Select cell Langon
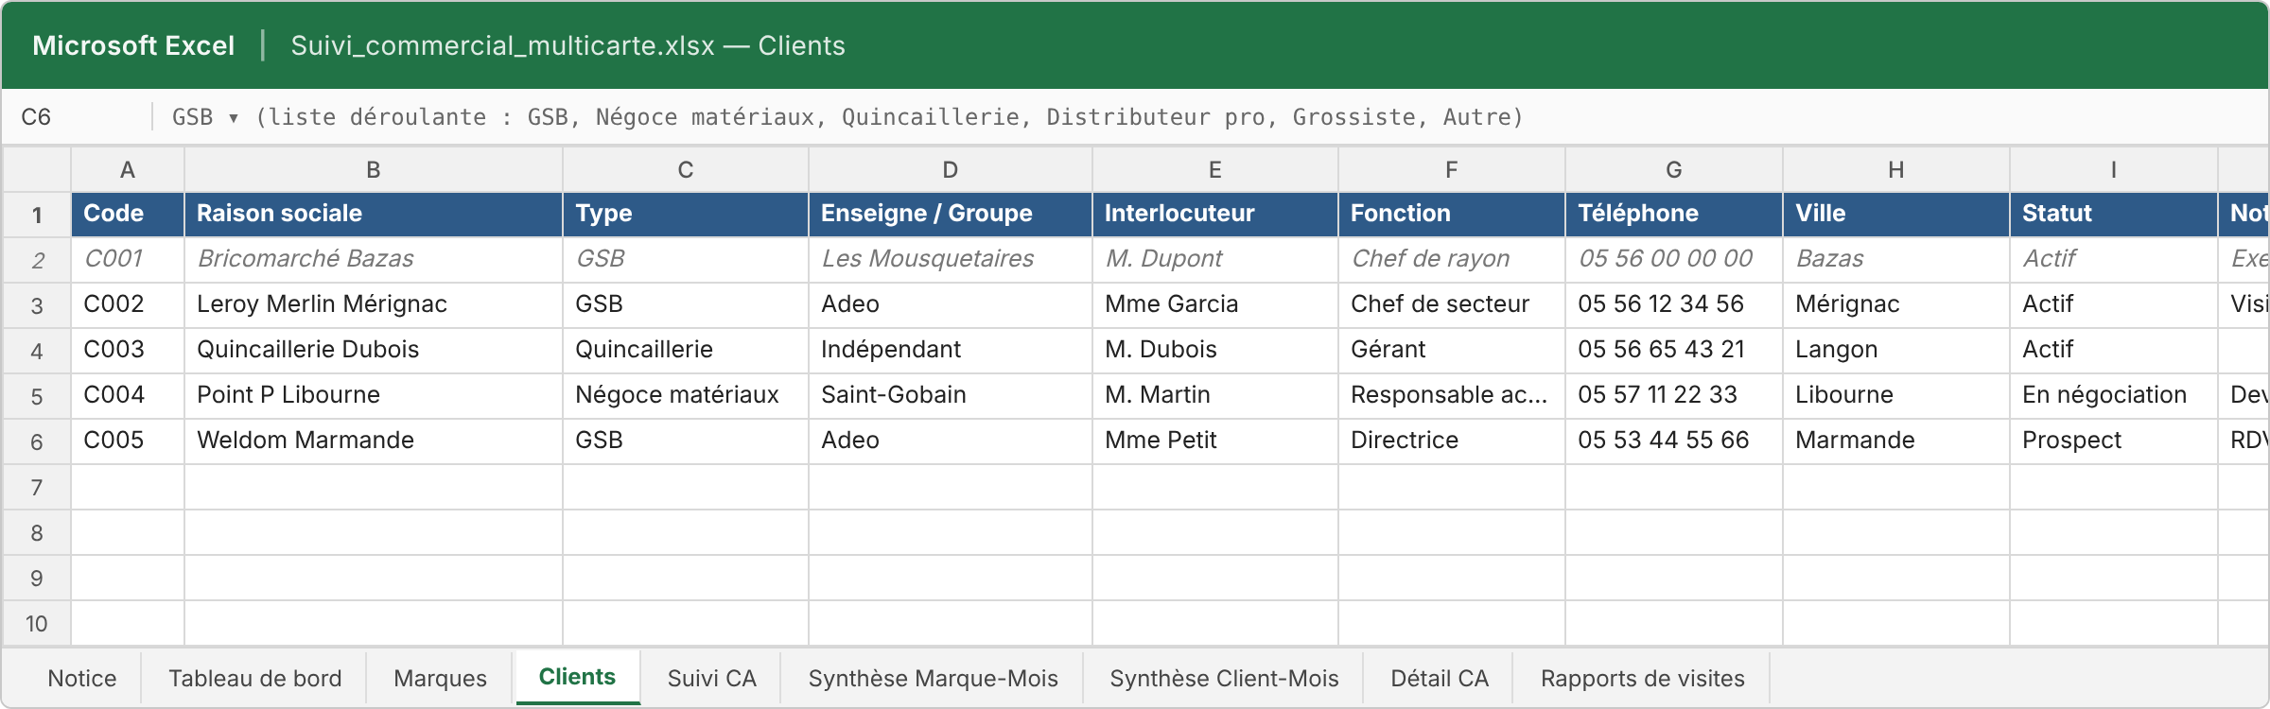This screenshot has width=2270, height=709. coord(1896,350)
